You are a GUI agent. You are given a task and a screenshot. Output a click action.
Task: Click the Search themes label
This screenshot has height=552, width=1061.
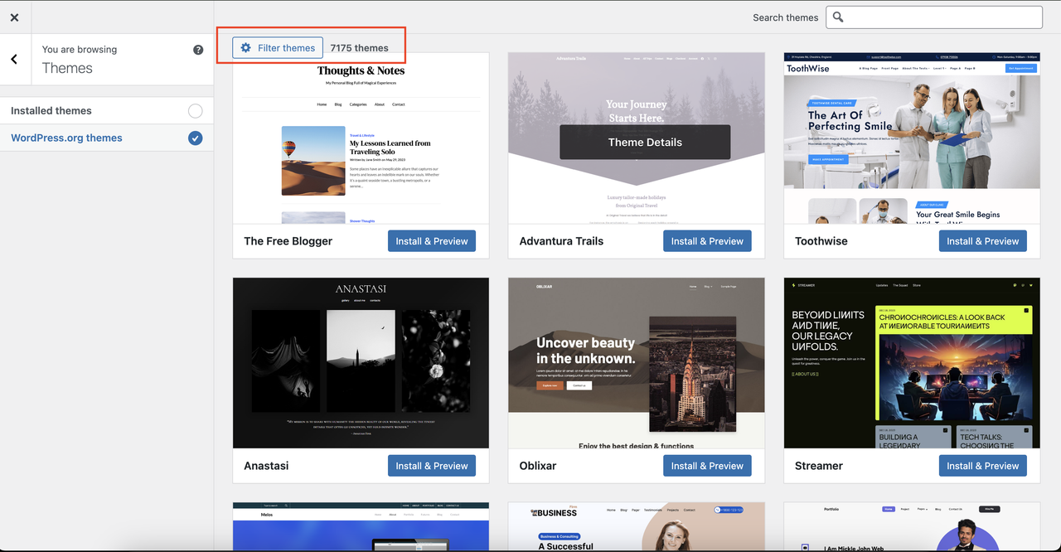click(785, 17)
